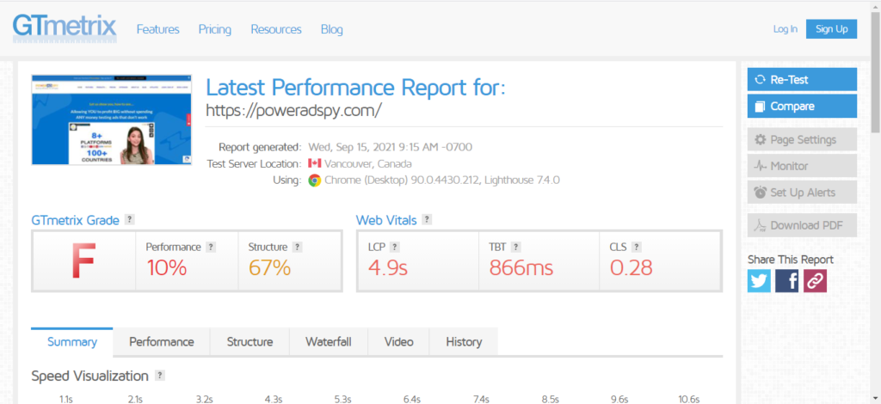Screen dimensions: 881x404
Task: Click the 5.3s timeline marker
Action: [342, 400]
